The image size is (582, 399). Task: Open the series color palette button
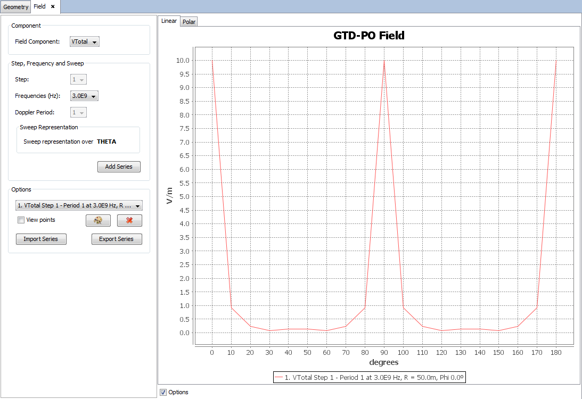[98, 220]
